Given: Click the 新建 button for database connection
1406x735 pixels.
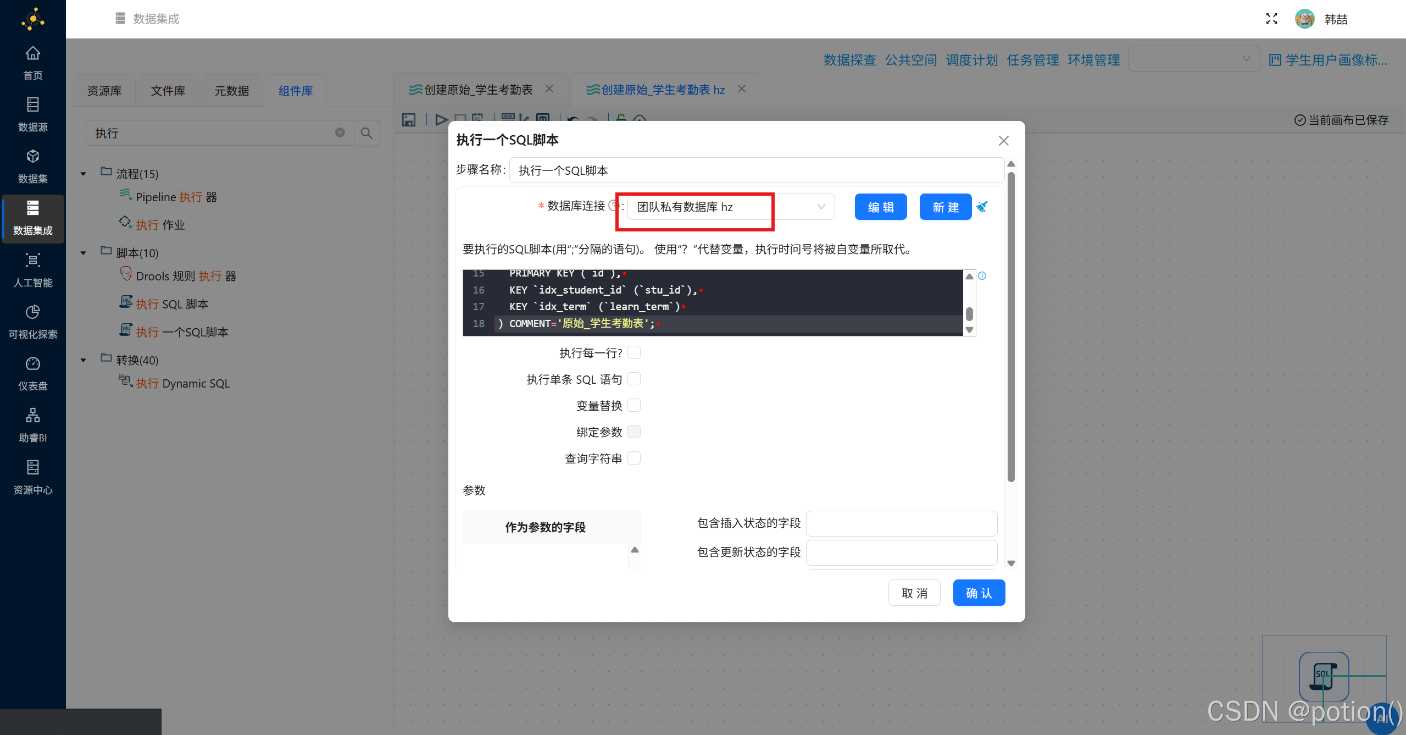Looking at the screenshot, I should point(946,207).
